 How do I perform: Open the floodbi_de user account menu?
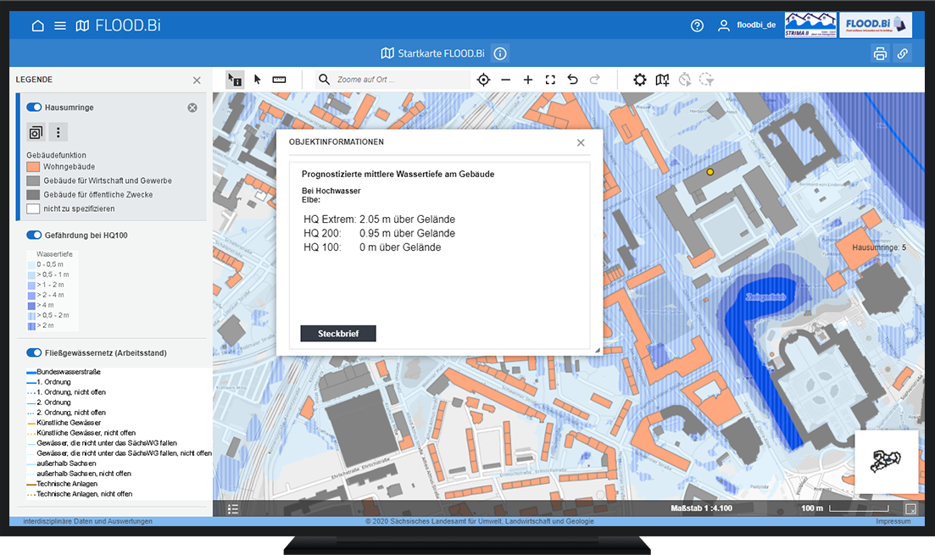pos(746,25)
